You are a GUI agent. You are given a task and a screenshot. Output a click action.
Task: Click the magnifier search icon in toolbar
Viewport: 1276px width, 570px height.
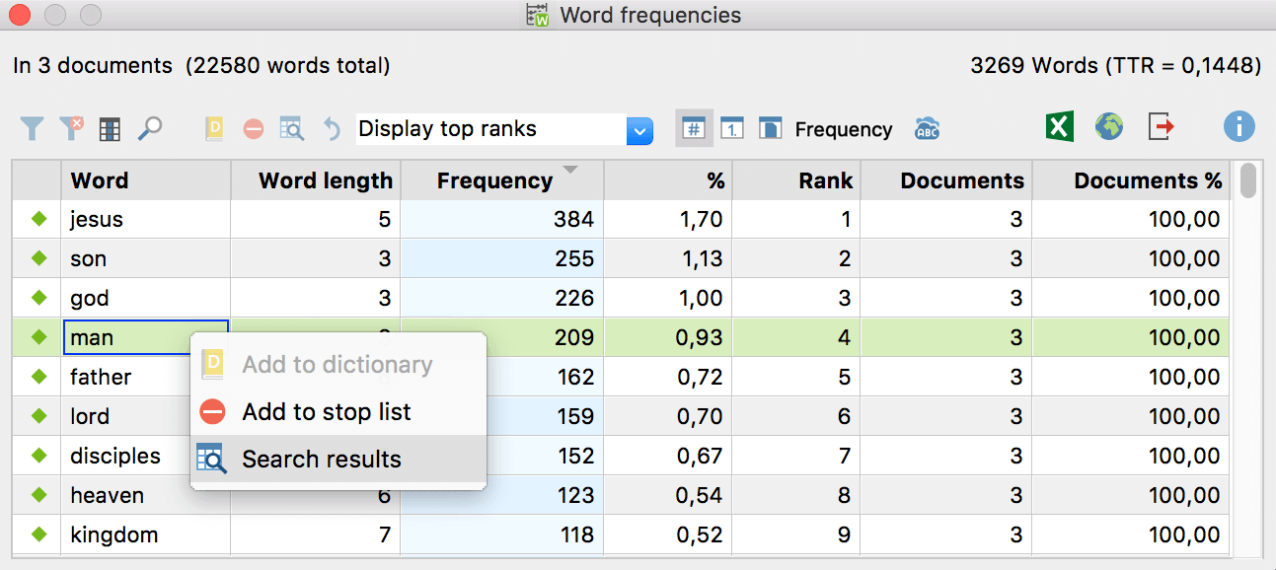[149, 128]
